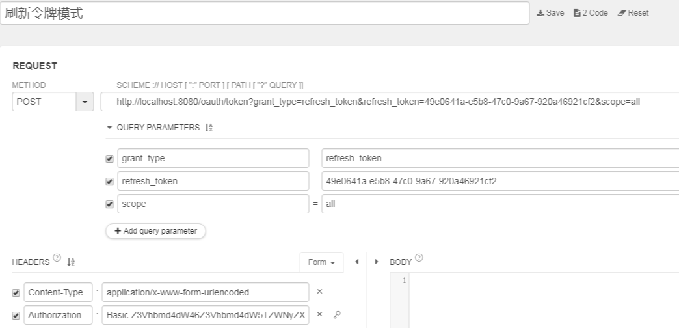Uncheck the grant_type parameter
Screen dimensions: 679x328
point(109,159)
